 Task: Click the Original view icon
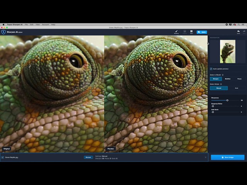184,32
